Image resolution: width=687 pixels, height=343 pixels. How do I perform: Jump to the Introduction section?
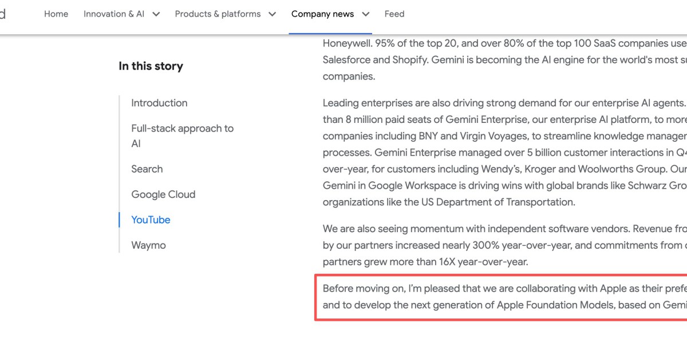tap(159, 103)
